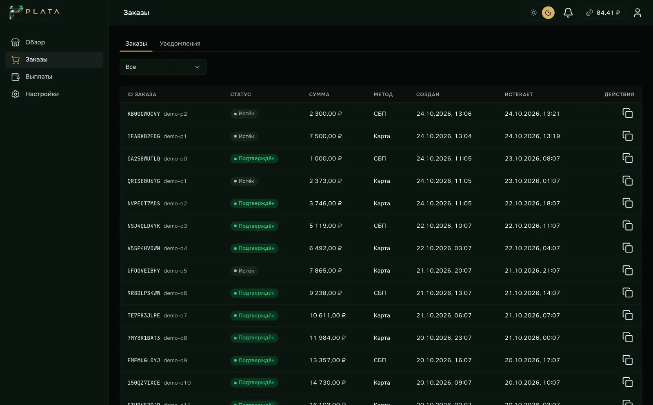Screen dimensions: 653x405
Task: Copy order V5SP4HVOWN with its copy icon
Action: click(627, 248)
